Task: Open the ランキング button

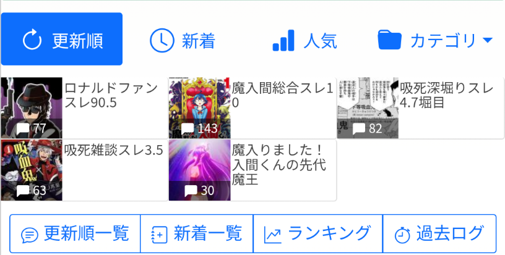Action: [x=318, y=234]
